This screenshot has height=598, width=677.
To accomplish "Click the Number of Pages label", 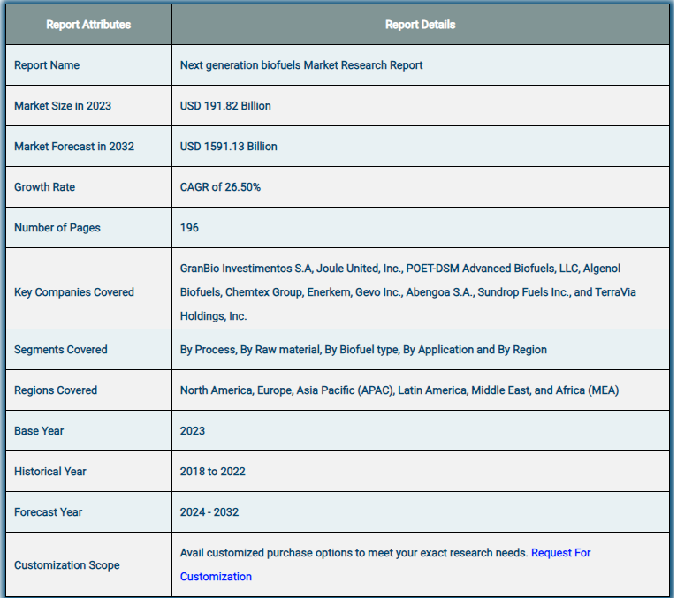I will [x=57, y=227].
